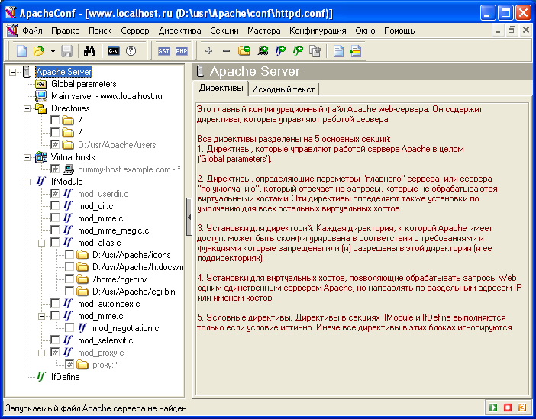This screenshot has height=419, width=536.
Task: Select Main server - www.localhost.ru
Action: tap(107, 96)
